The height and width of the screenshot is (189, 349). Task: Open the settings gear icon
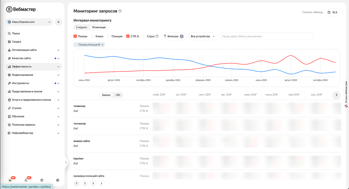(58, 180)
